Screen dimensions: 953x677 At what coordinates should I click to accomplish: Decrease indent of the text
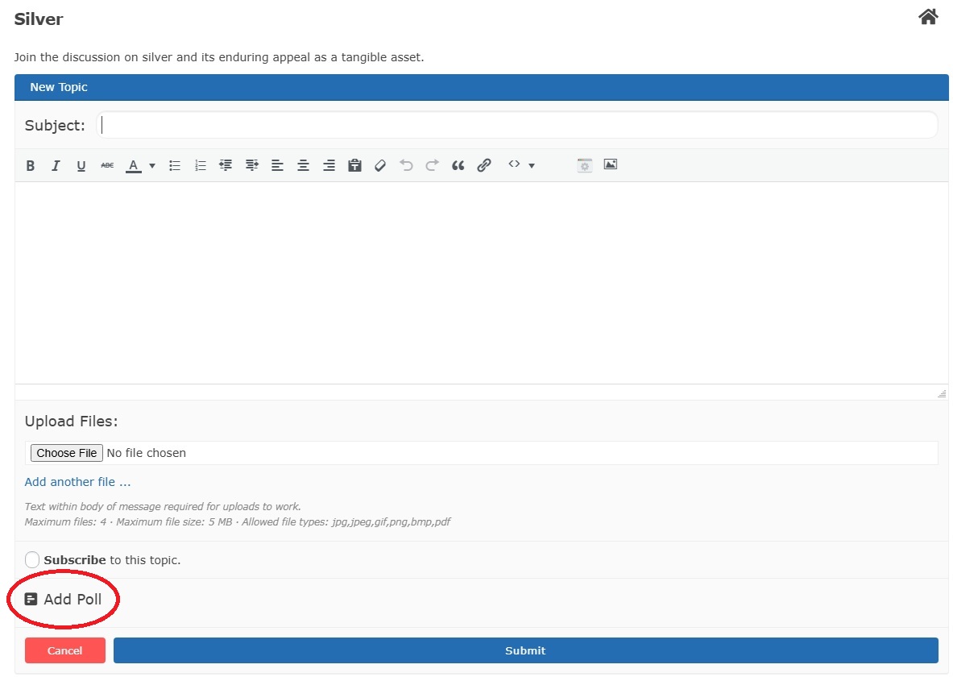[226, 165]
